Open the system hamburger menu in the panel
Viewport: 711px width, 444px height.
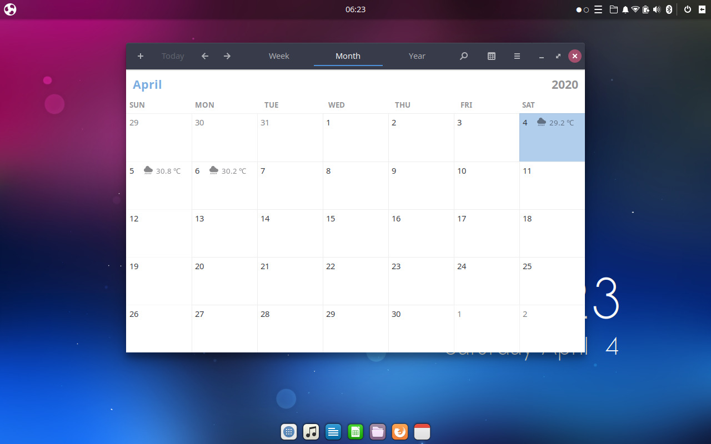pyautogui.click(x=598, y=9)
